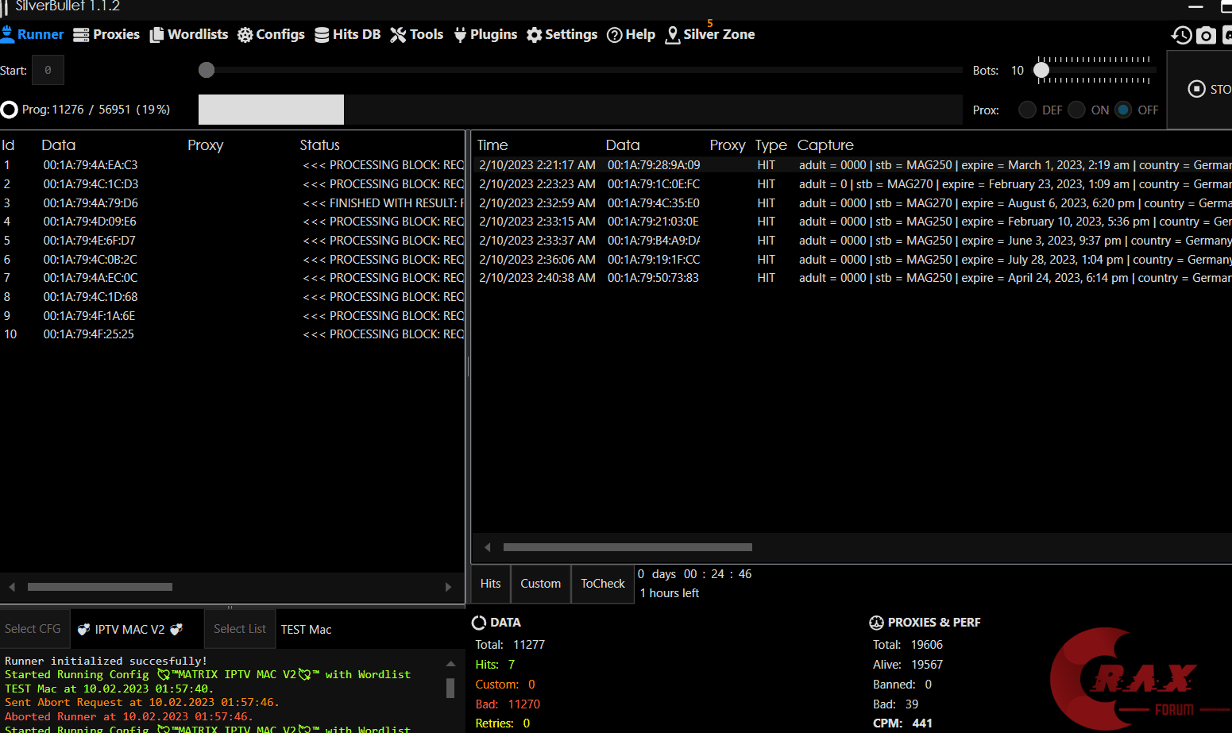
Task: Open the Hits DB database icon
Action: coord(322,35)
